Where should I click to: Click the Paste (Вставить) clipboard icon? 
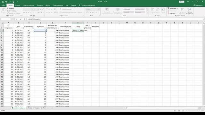point(4,9)
